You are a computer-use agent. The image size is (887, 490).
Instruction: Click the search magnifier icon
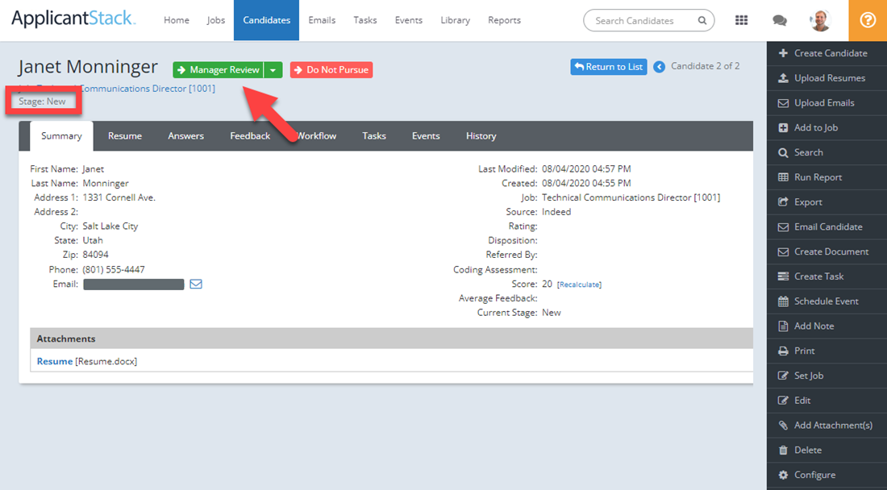(702, 20)
